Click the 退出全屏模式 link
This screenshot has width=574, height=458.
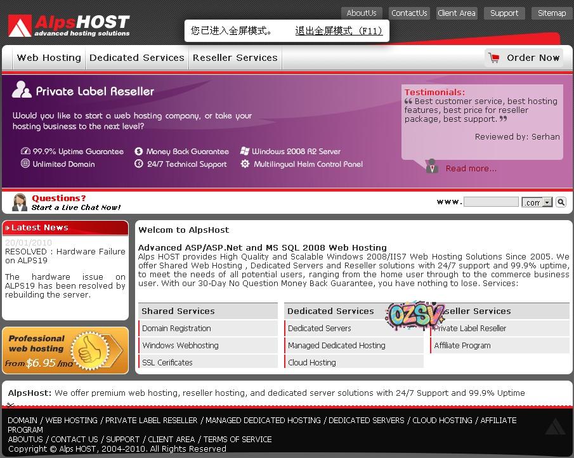[x=339, y=31]
